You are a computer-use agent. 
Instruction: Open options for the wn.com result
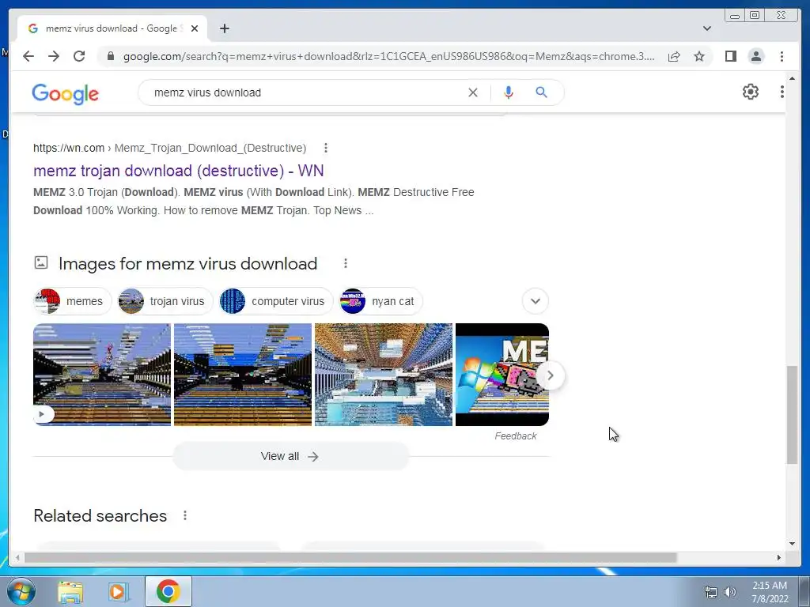[x=325, y=148]
